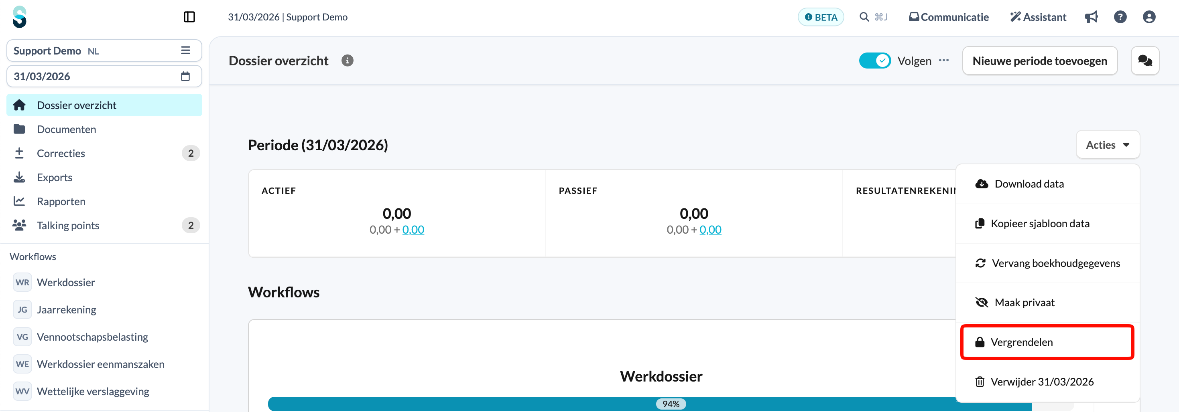Screen dimensions: 1179x412
Task: Collapse the sidebar with the panel icon
Action: [x=189, y=17]
